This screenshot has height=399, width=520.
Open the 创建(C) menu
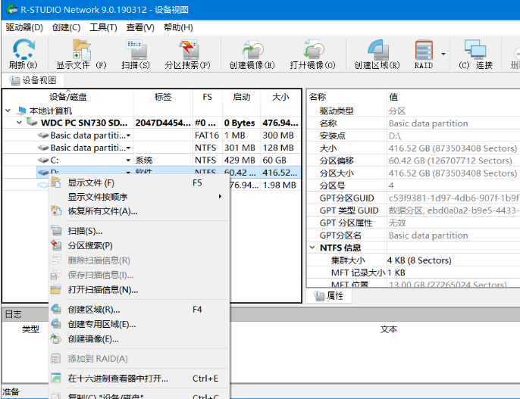pos(67,27)
